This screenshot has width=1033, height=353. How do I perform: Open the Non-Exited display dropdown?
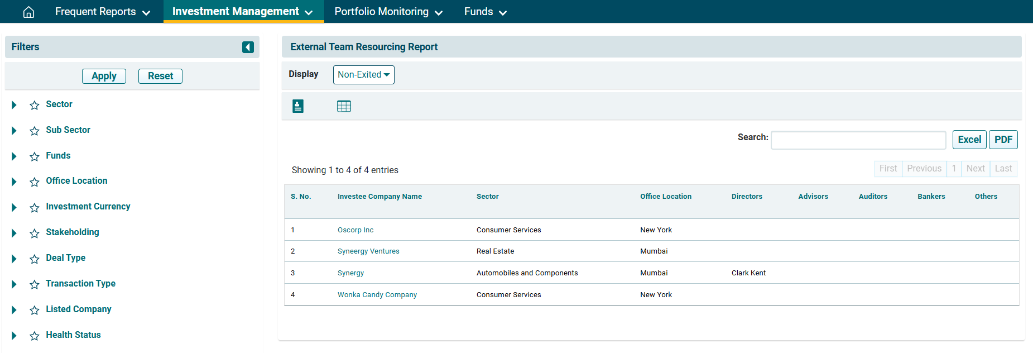[x=363, y=75]
